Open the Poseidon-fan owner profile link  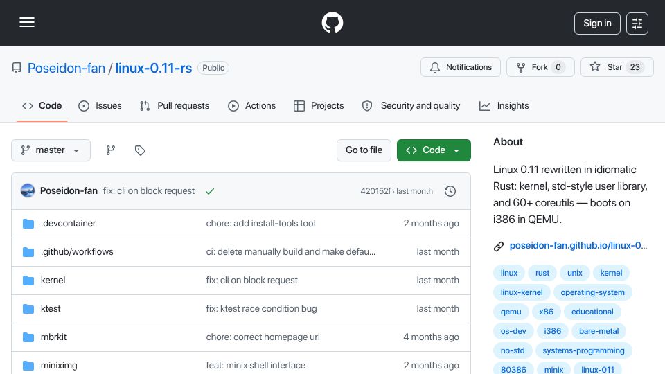point(66,68)
